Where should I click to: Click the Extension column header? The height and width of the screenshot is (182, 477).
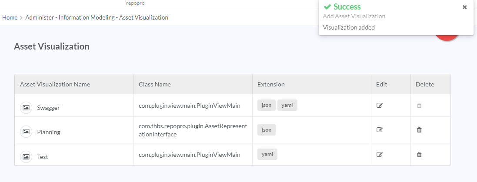pyautogui.click(x=271, y=84)
